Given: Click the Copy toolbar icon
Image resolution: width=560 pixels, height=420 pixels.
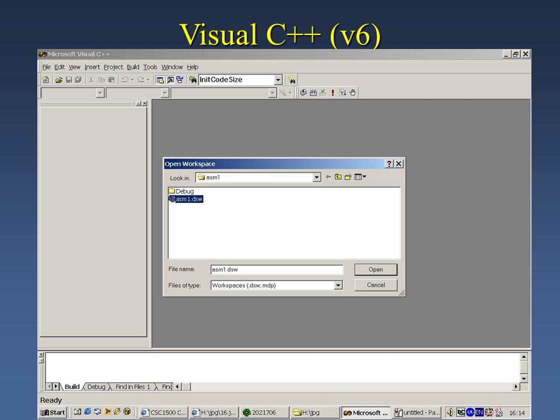Looking at the screenshot, I should coord(101,80).
